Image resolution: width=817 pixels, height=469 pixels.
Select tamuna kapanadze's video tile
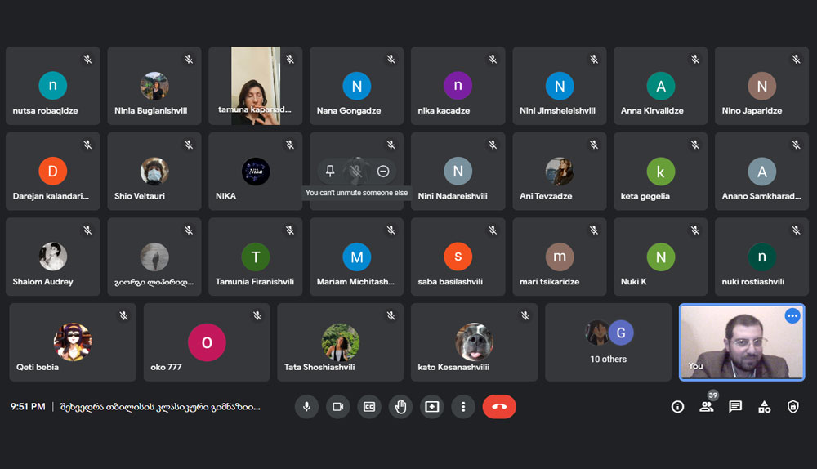tap(255, 86)
